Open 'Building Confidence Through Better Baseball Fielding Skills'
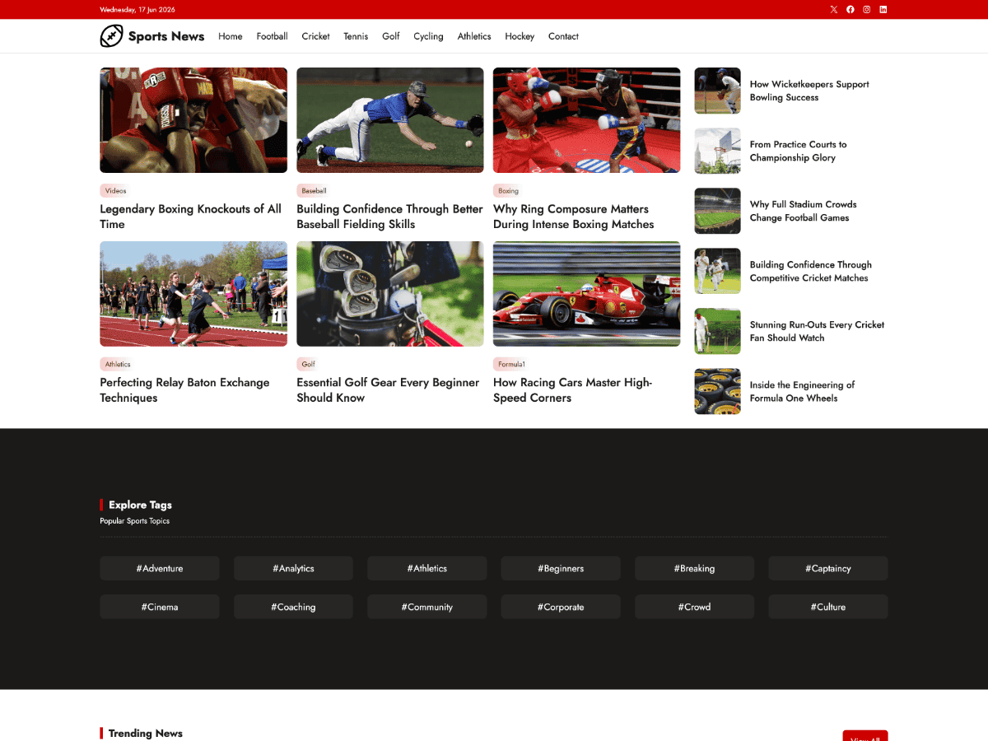The image size is (988, 741). 389,217
